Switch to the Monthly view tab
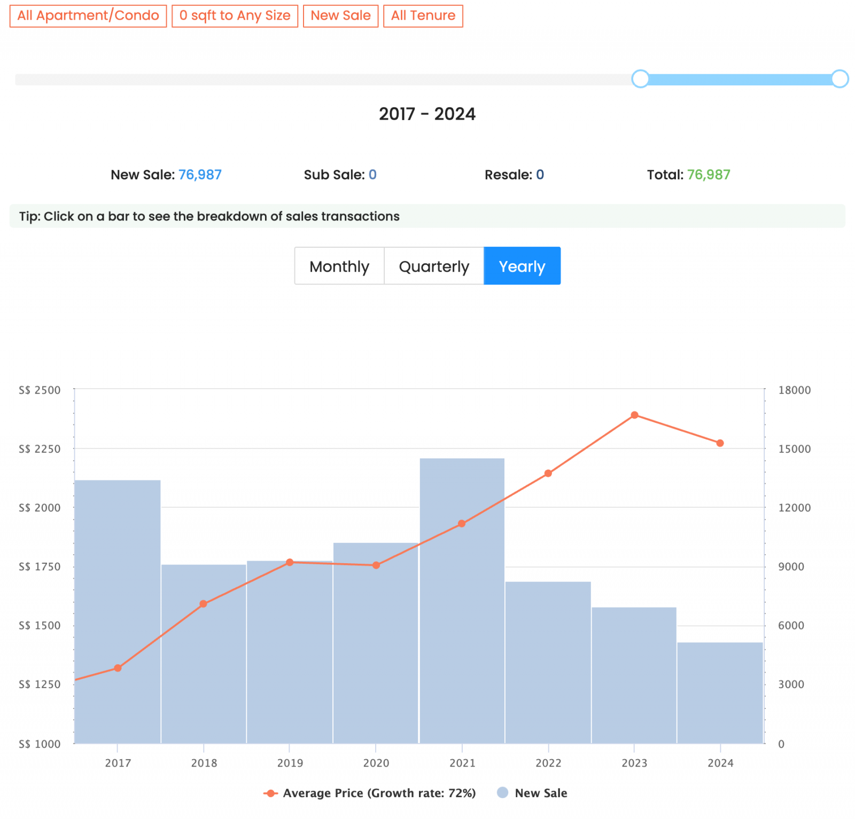The height and width of the screenshot is (819, 855). pos(339,266)
